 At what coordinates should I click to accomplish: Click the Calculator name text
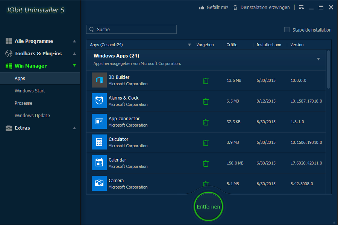(118, 139)
